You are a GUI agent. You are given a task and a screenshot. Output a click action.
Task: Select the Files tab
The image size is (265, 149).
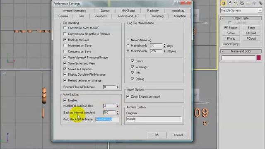[81, 16]
